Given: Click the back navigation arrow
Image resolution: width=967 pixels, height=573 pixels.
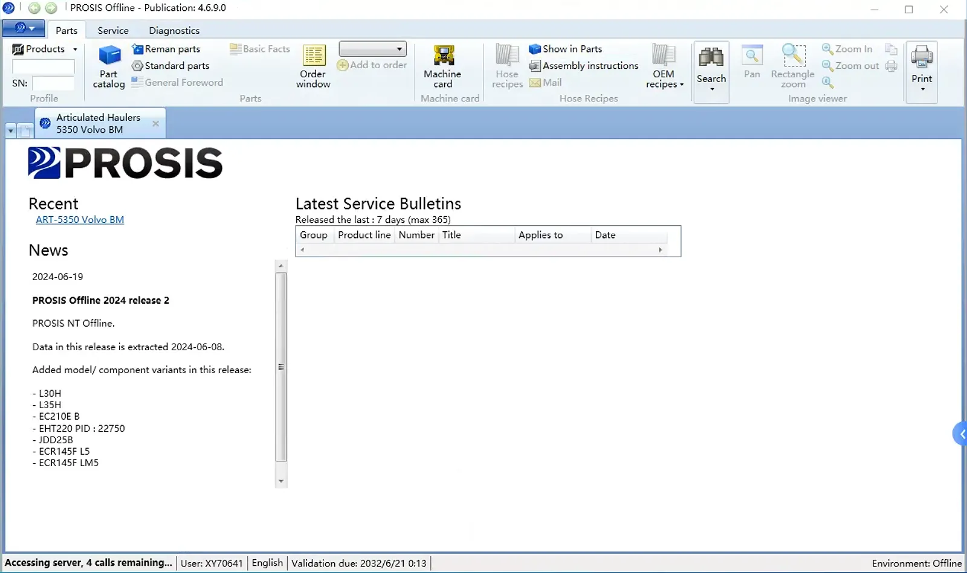Looking at the screenshot, I should click(x=34, y=8).
